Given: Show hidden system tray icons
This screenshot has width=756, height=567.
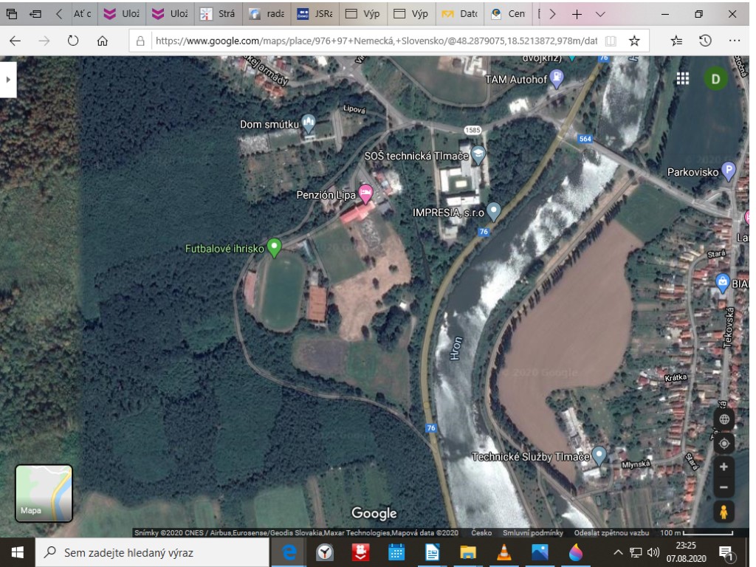Looking at the screenshot, I should tap(618, 552).
